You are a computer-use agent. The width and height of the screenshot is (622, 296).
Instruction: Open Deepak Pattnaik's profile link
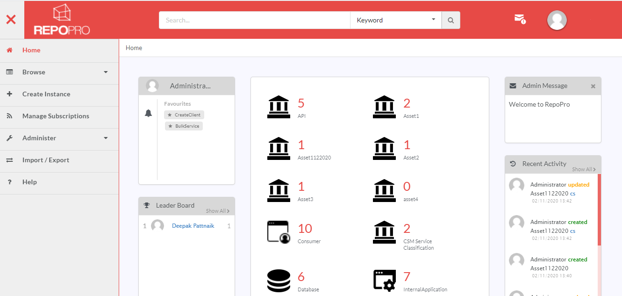point(193,226)
